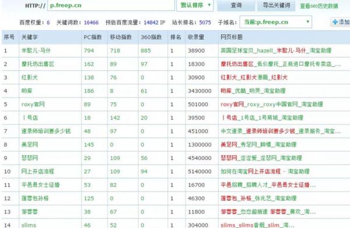Click the 关键字 column header
Screen dimensions: 350x228
click(30, 37)
